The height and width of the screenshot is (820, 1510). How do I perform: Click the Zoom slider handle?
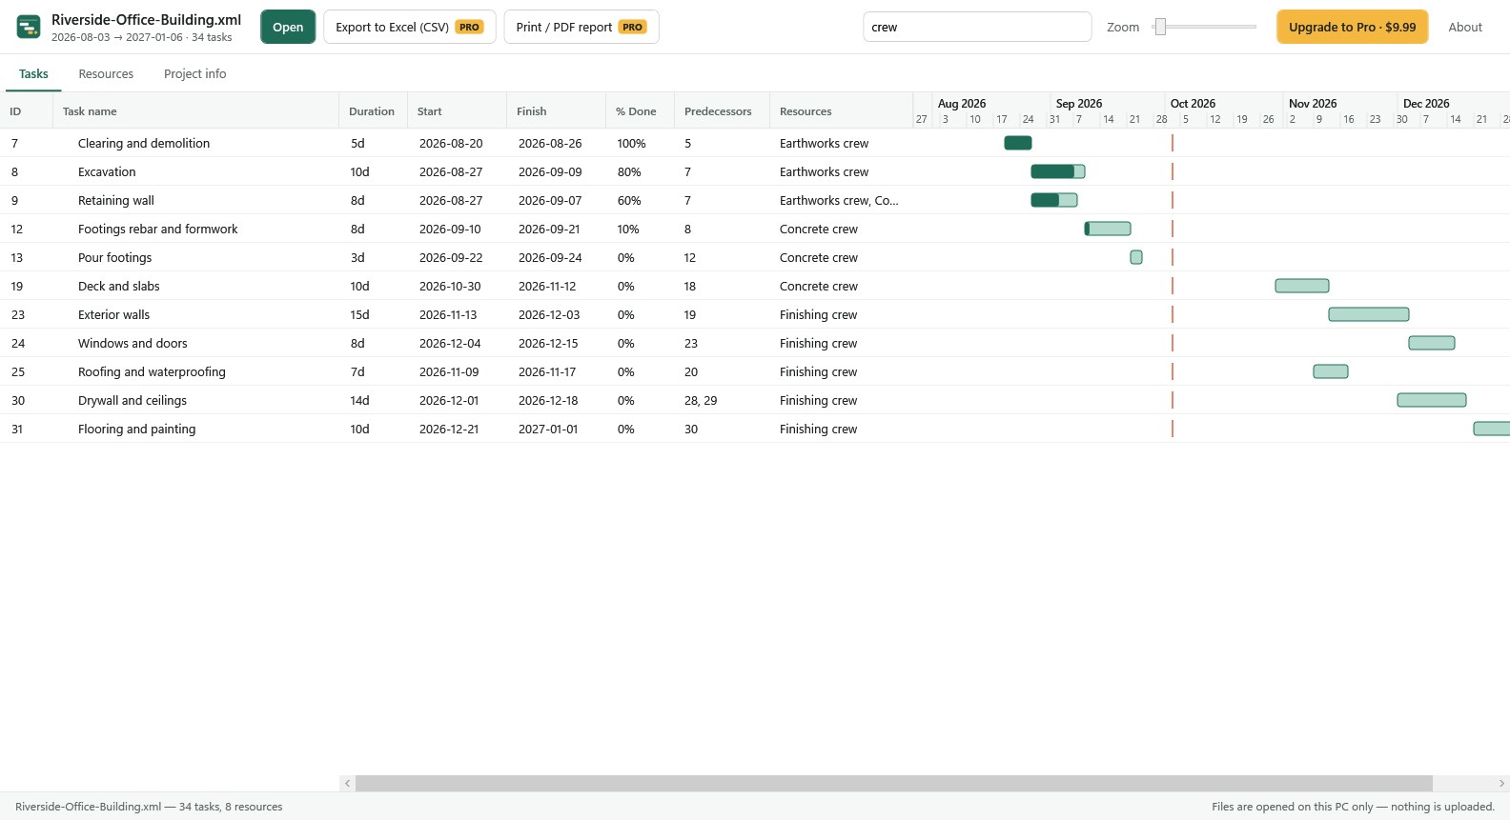tap(1160, 27)
